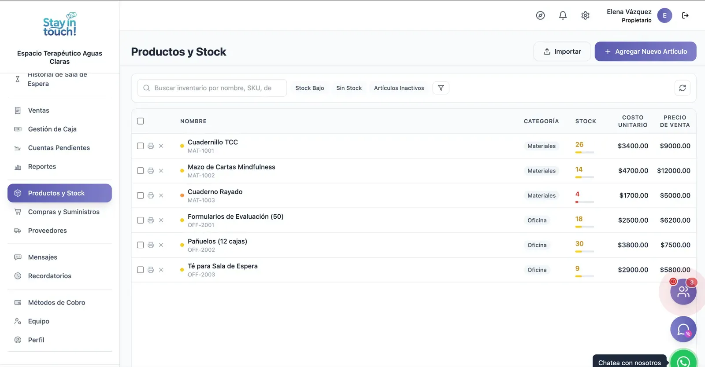
Task: Delete Cuadernillo TCC using its X icon
Action: click(x=161, y=146)
